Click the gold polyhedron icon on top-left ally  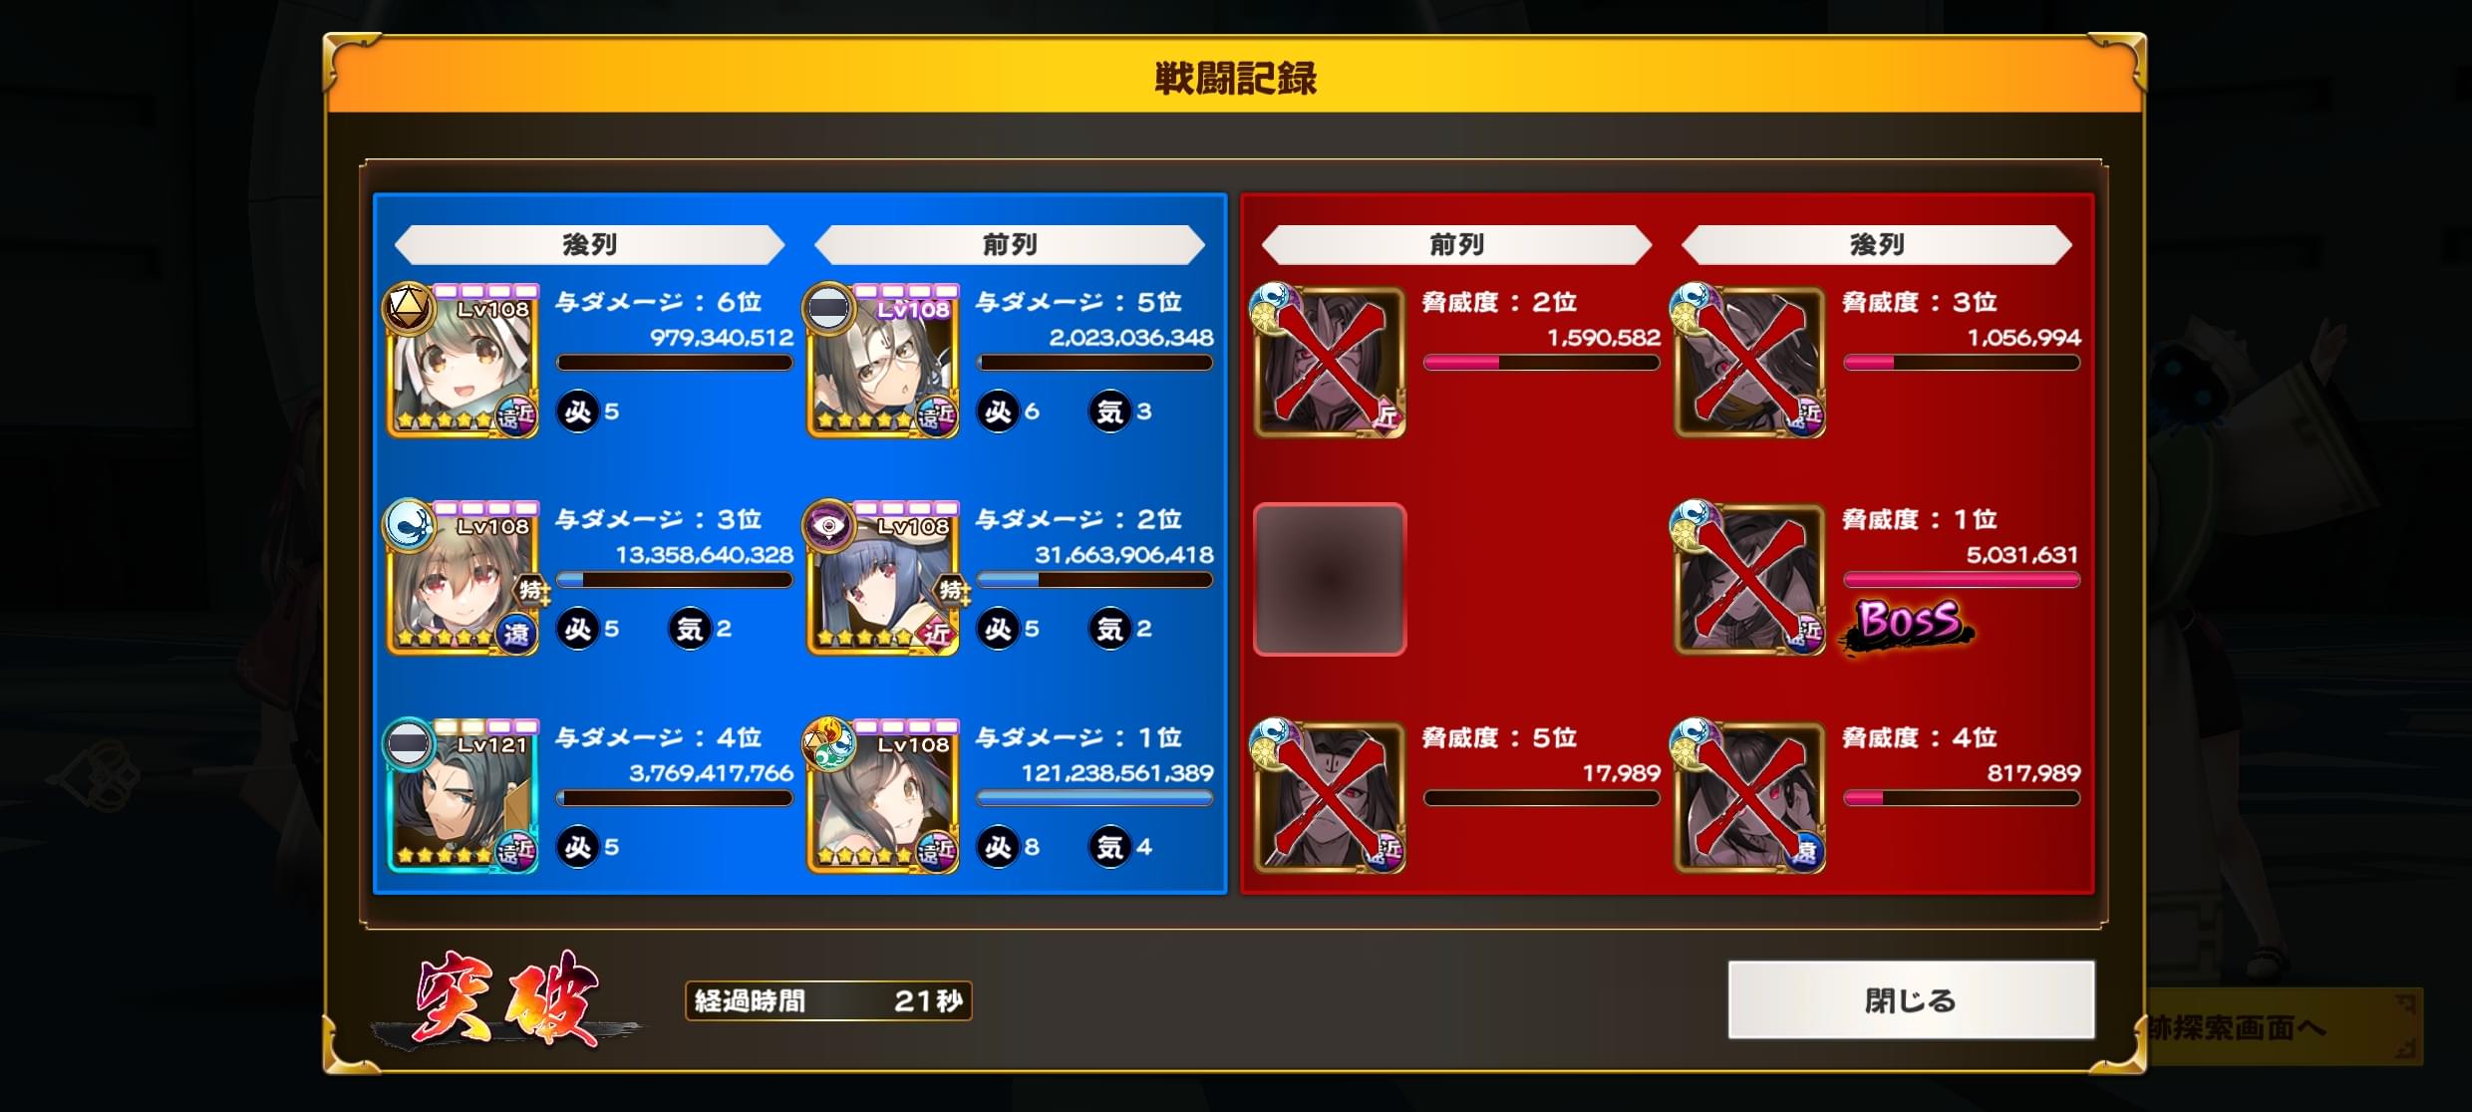[x=408, y=308]
